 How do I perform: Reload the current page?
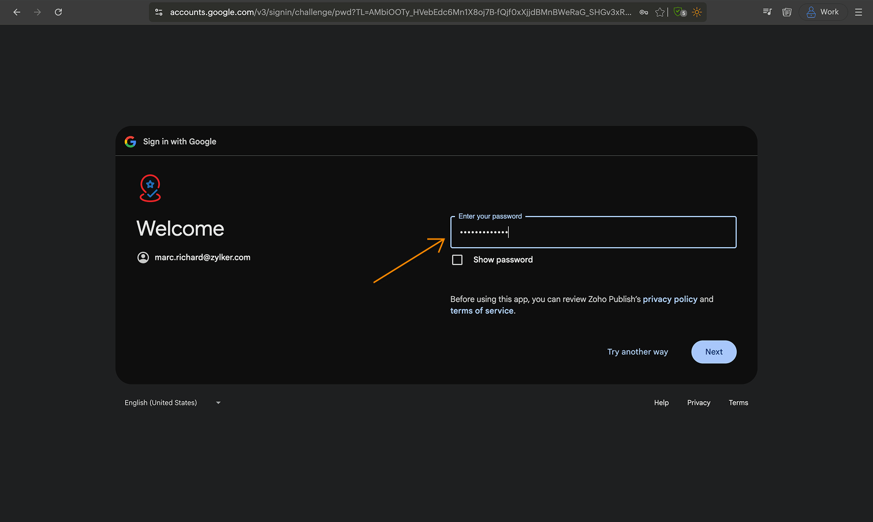tap(58, 12)
